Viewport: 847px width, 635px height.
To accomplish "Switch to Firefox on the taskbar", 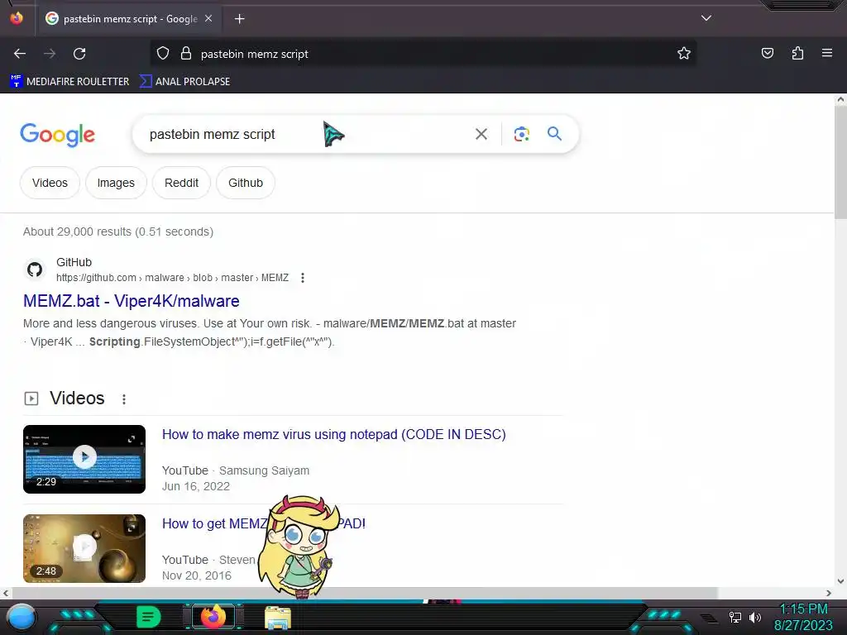I will point(213,617).
